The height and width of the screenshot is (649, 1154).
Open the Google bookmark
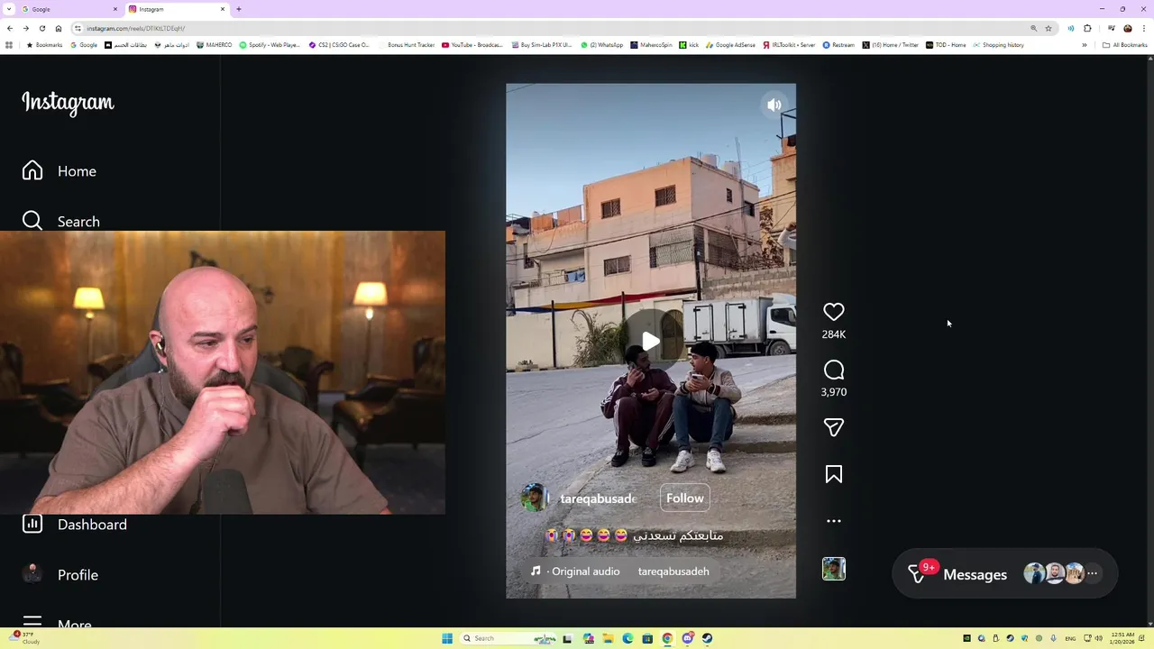84,45
